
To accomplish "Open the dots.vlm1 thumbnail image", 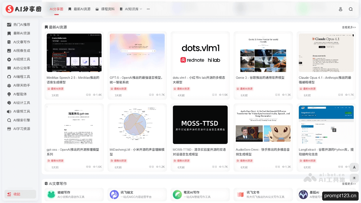I will (x=200, y=53).
